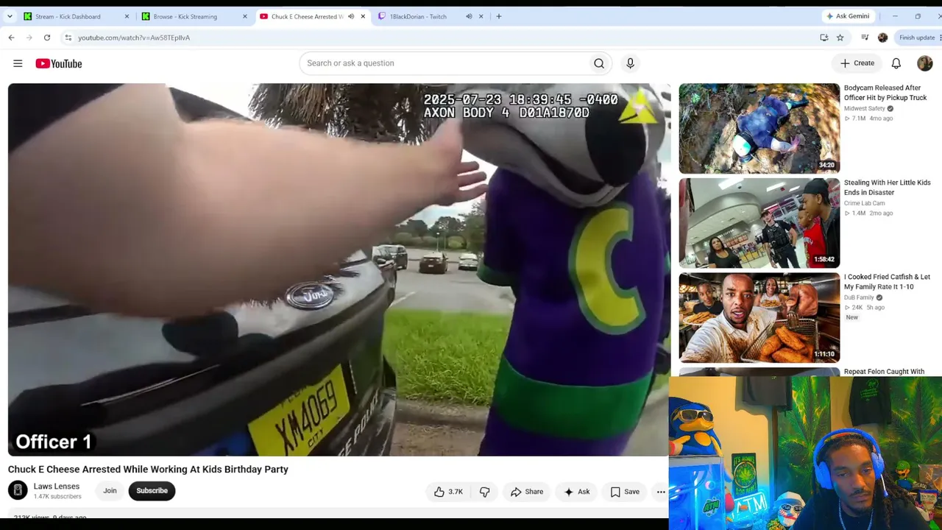Expand the tab search dropdown
Viewport: 942px width, 530px height.
pyautogui.click(x=10, y=16)
